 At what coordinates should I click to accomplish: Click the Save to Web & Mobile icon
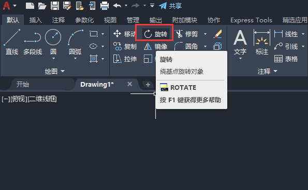(x=92, y=6)
